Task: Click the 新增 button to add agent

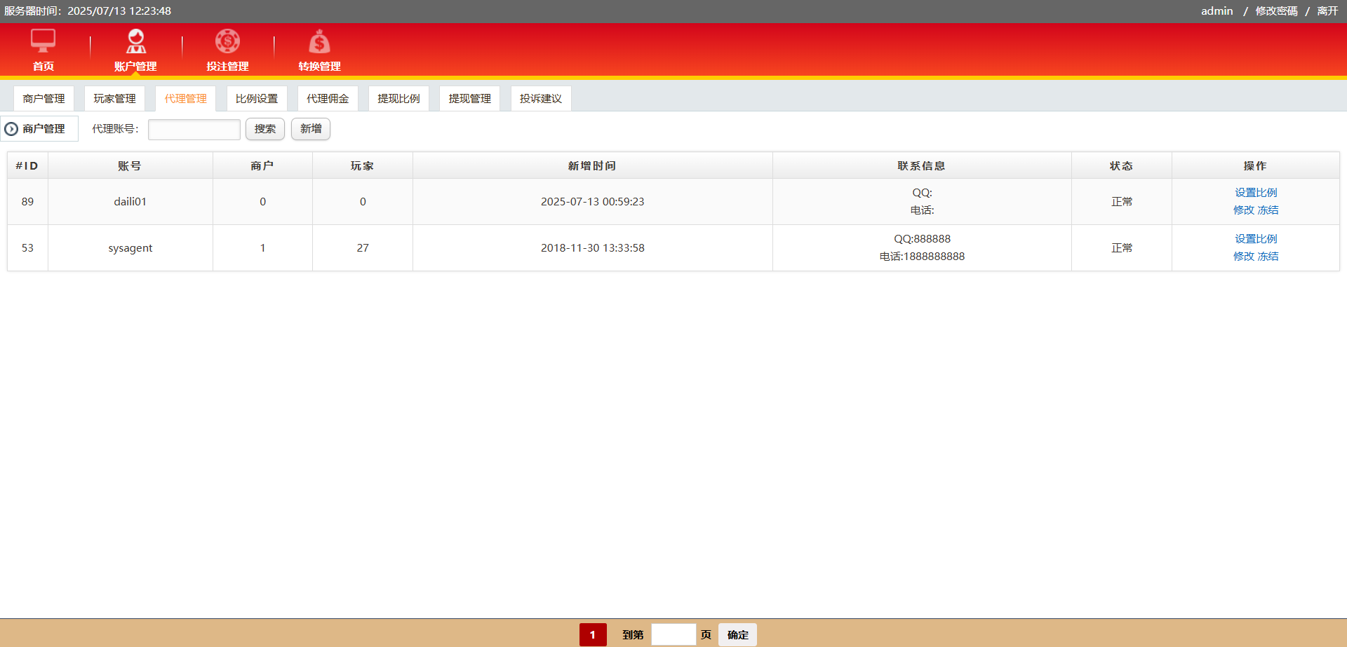Action: coord(311,129)
